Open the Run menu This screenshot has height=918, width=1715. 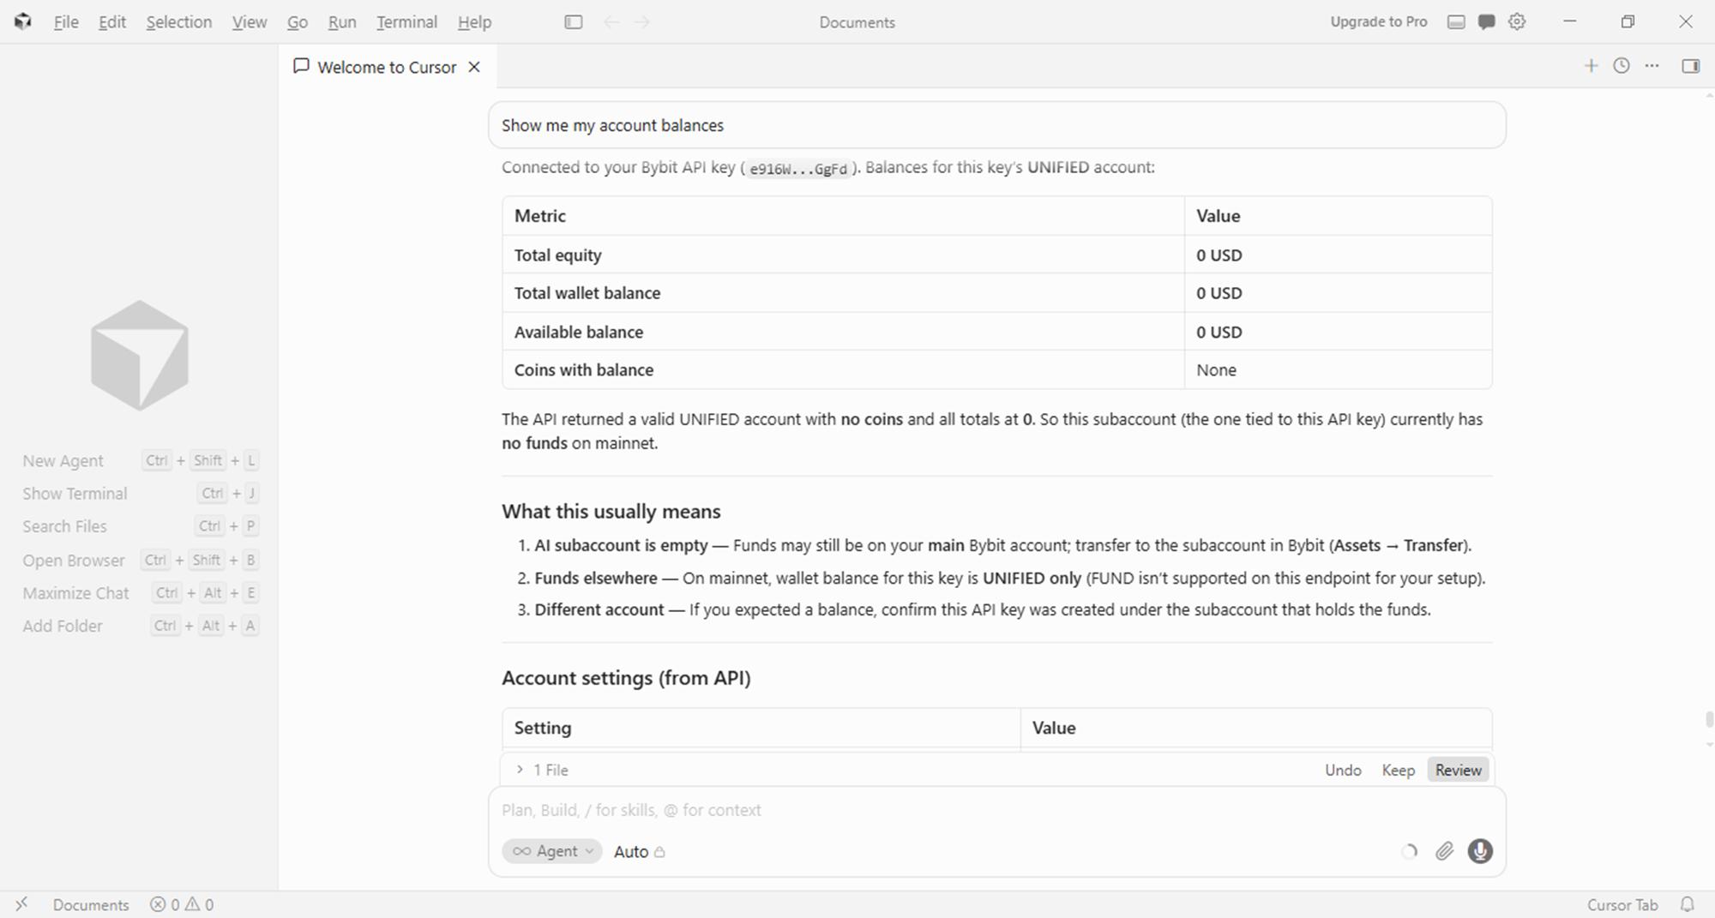(x=342, y=22)
